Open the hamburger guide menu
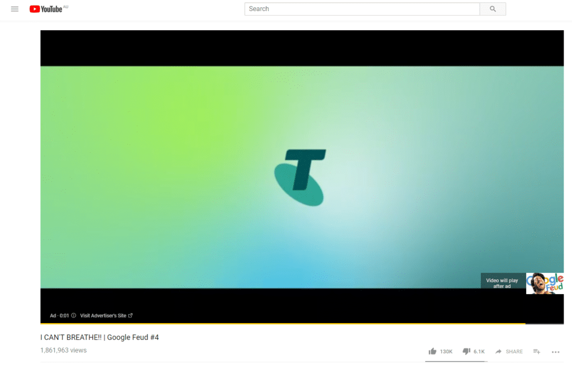 (15, 9)
